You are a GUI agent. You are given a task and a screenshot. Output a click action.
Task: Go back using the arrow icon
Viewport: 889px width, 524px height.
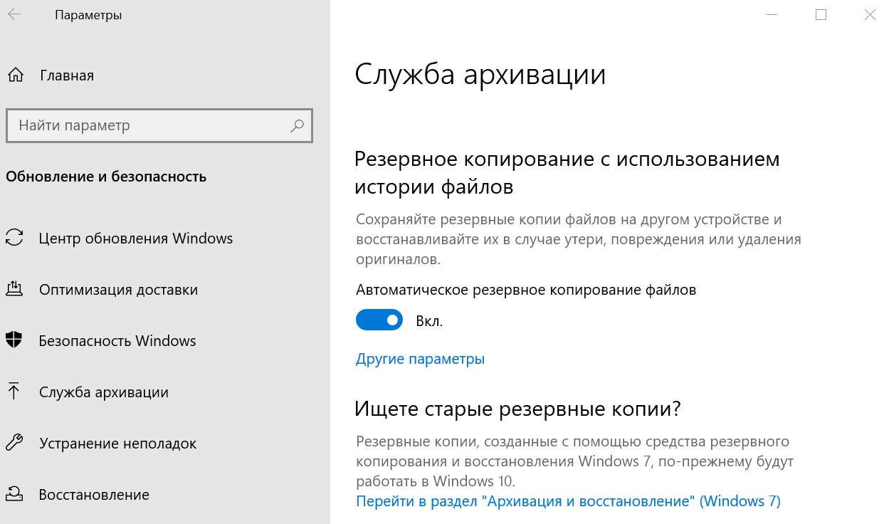[x=14, y=14]
